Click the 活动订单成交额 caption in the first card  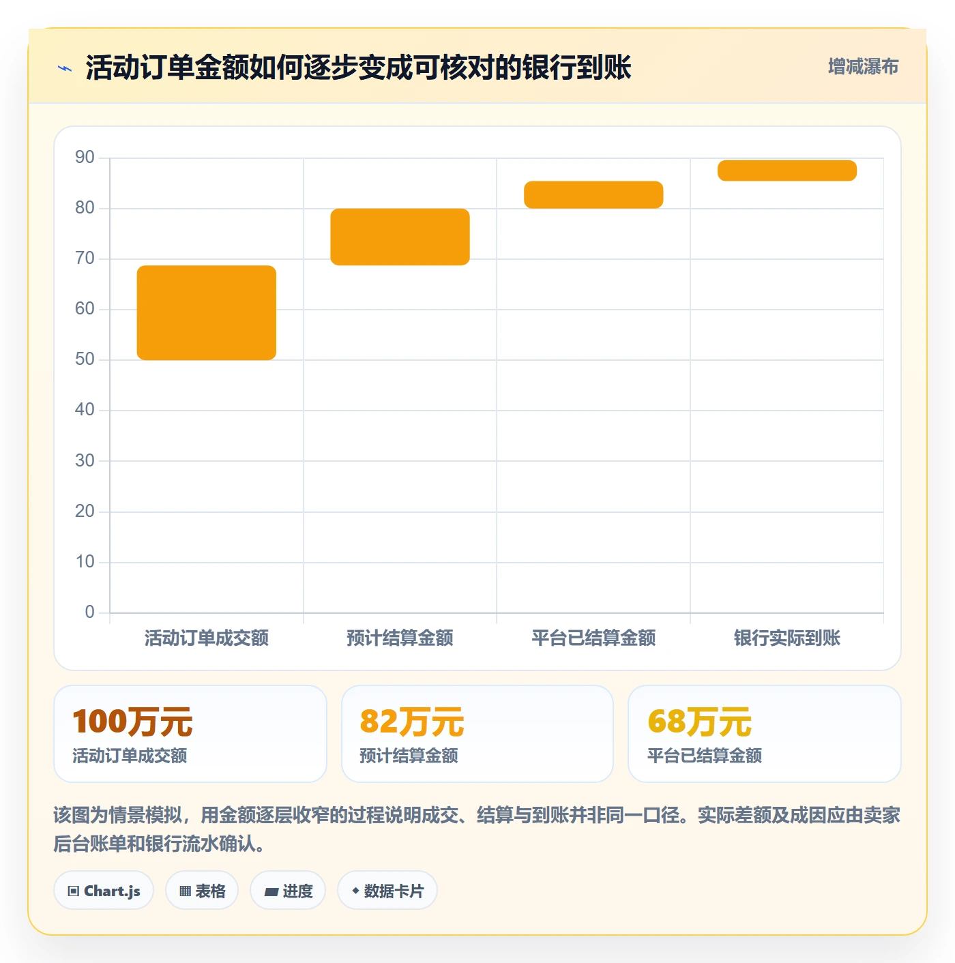tap(130, 756)
